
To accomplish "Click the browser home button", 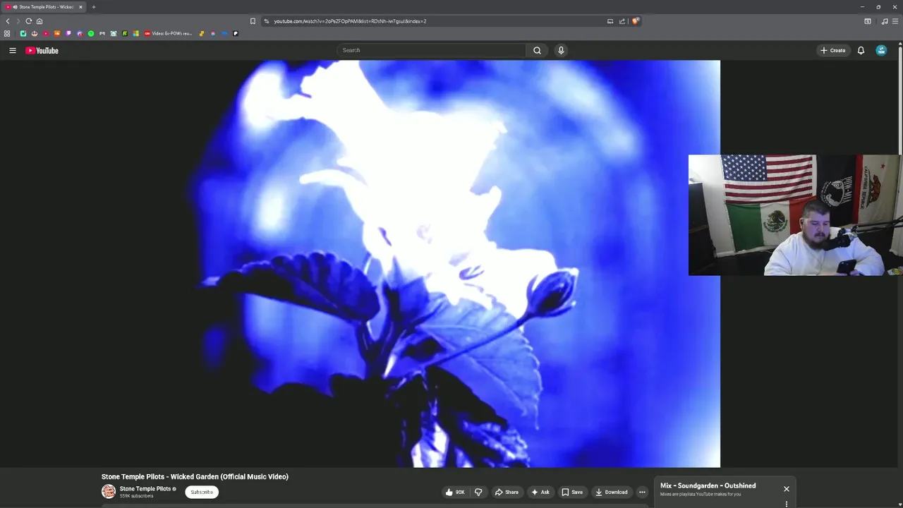I will point(40,21).
